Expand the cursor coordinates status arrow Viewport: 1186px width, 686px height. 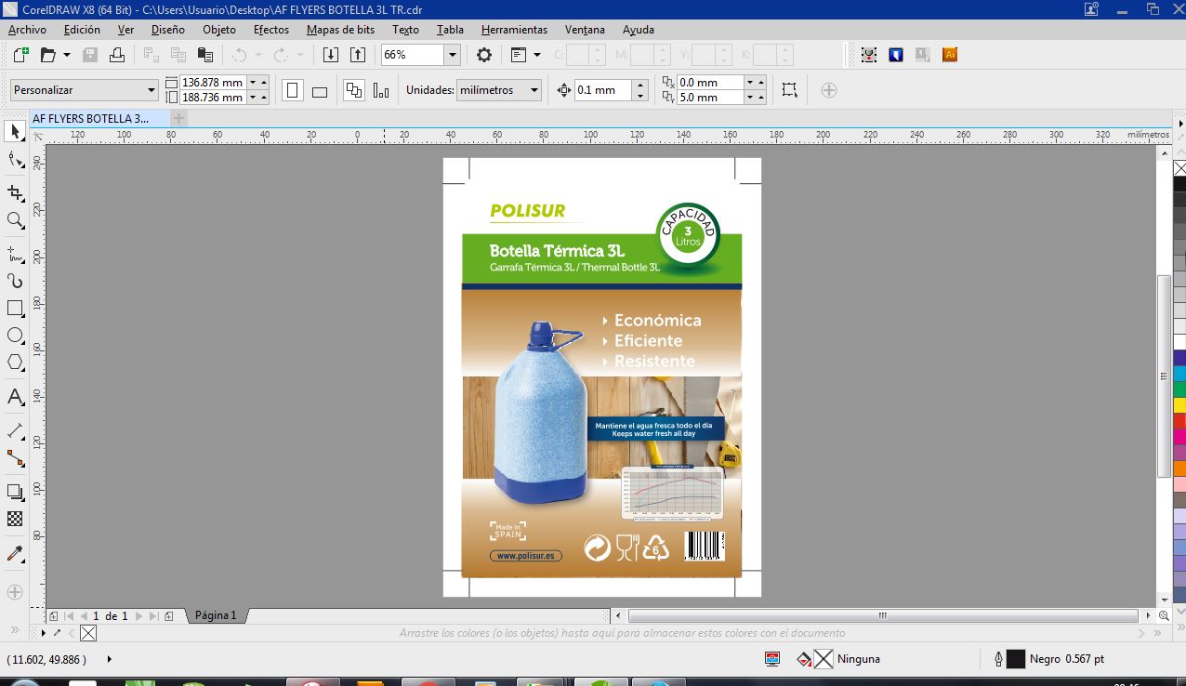(110, 659)
